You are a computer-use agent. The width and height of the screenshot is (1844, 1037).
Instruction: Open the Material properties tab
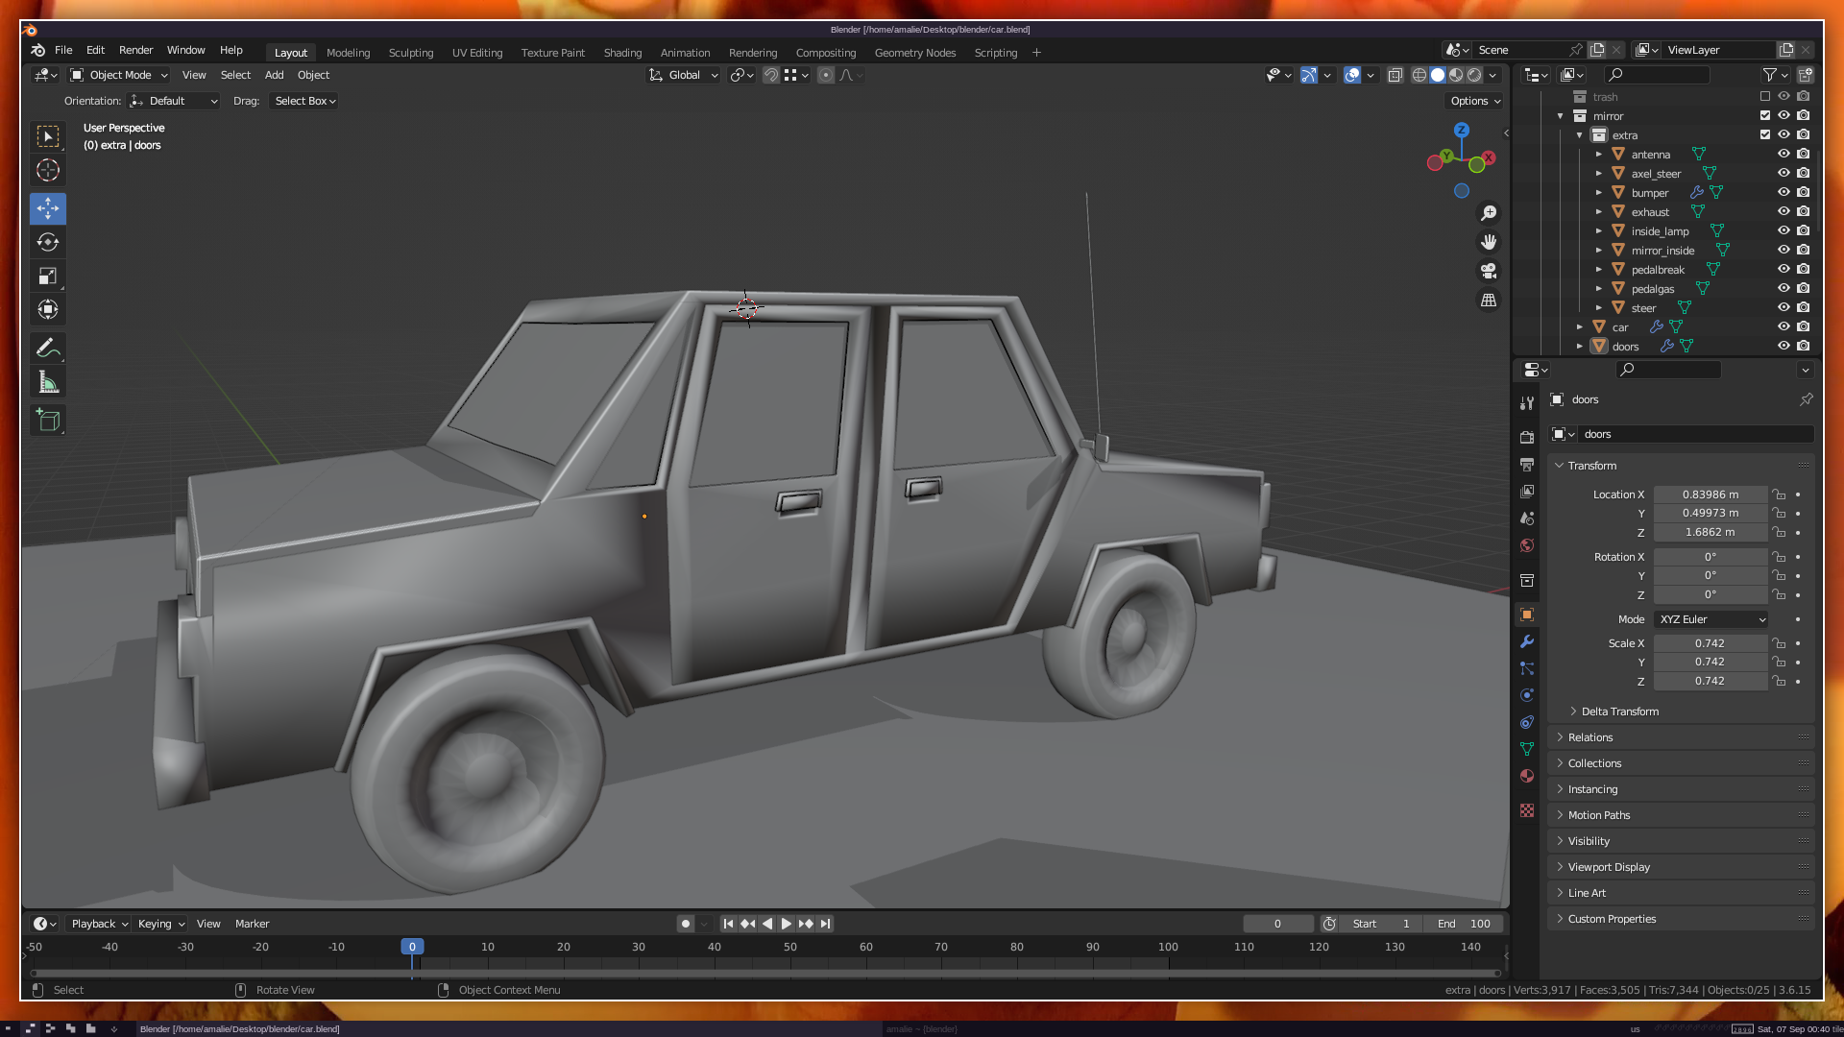point(1527,776)
